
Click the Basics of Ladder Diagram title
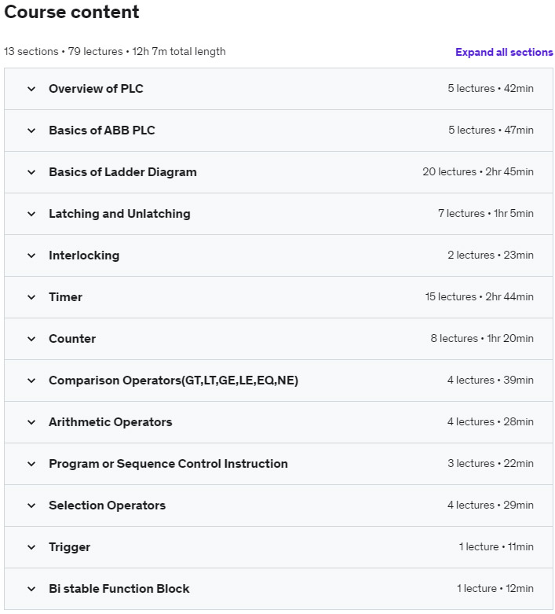coord(122,172)
